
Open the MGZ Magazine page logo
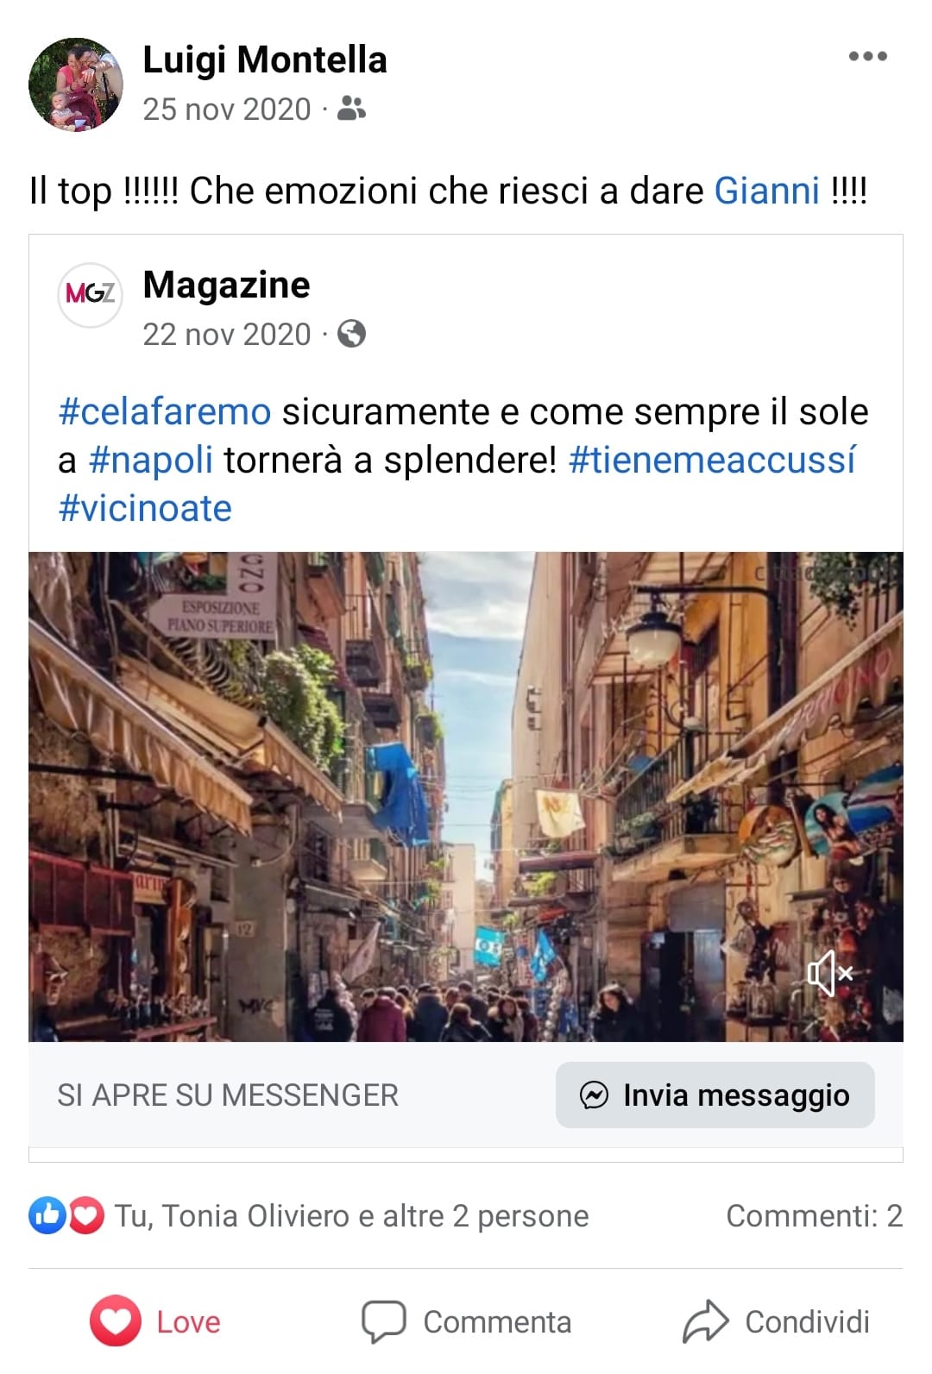click(x=90, y=294)
